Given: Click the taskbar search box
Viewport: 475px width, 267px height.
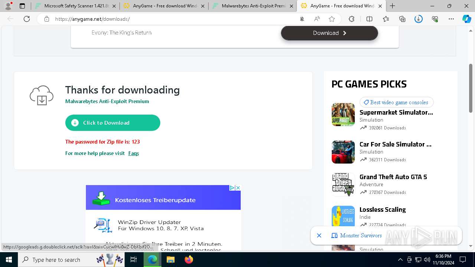Looking at the screenshot, I should (72, 260).
